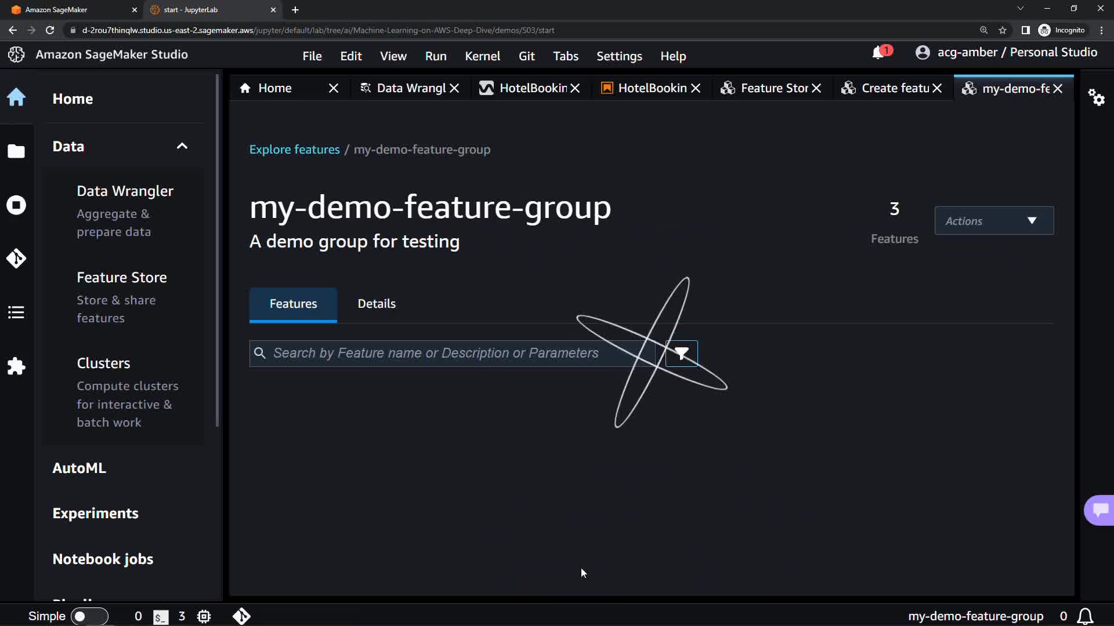This screenshot has width=1114, height=626.
Task: Open the table of contents list icon
Action: click(x=16, y=312)
